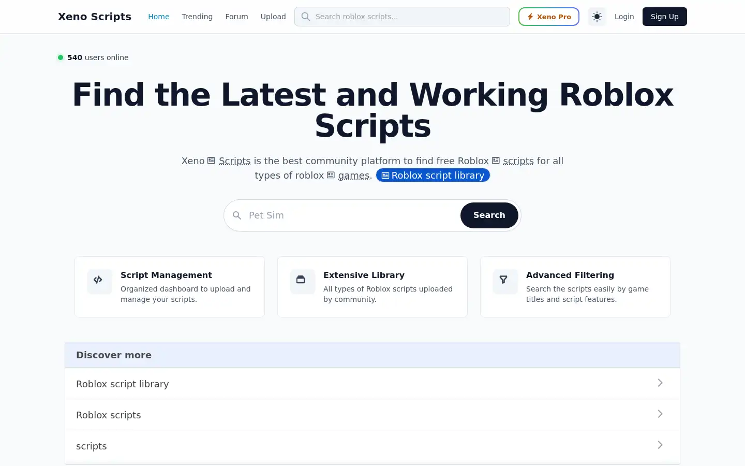This screenshot has width=745, height=466.
Task: Go to the Forum page
Action: click(x=236, y=17)
